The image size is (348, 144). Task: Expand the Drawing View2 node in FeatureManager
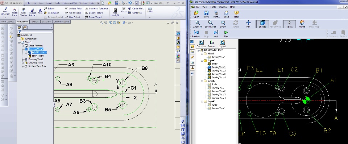click(23, 59)
